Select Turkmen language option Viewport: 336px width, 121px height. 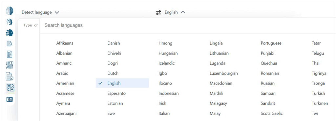320,103
